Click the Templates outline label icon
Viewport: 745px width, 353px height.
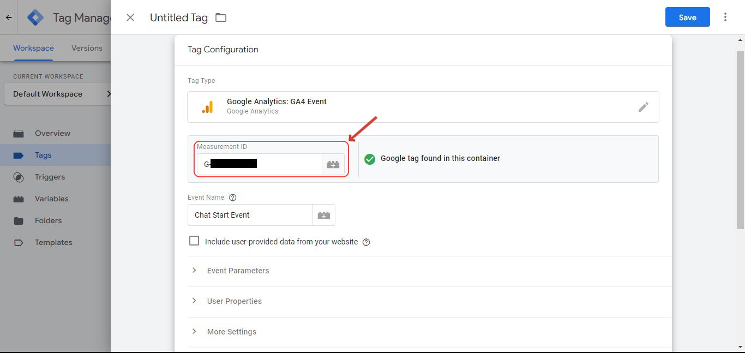pyautogui.click(x=19, y=242)
